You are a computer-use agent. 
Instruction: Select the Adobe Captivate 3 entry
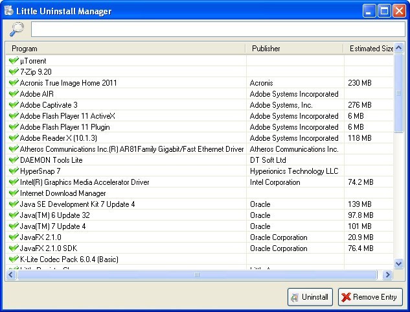(x=49, y=105)
